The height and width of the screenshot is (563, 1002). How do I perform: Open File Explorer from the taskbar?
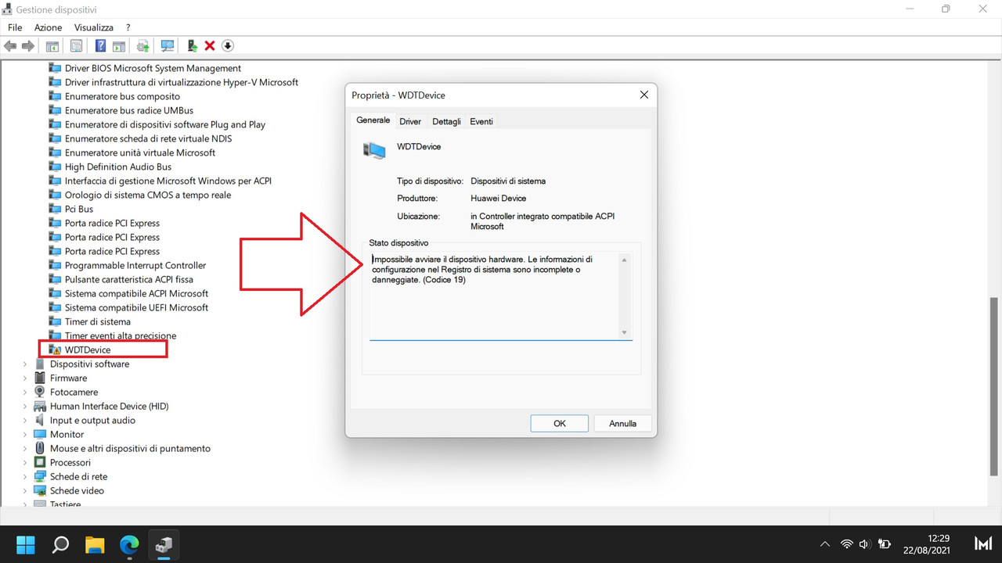[95, 544]
